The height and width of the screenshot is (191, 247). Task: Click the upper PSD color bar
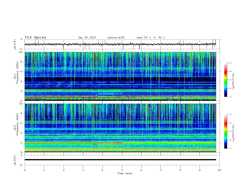click(225, 80)
